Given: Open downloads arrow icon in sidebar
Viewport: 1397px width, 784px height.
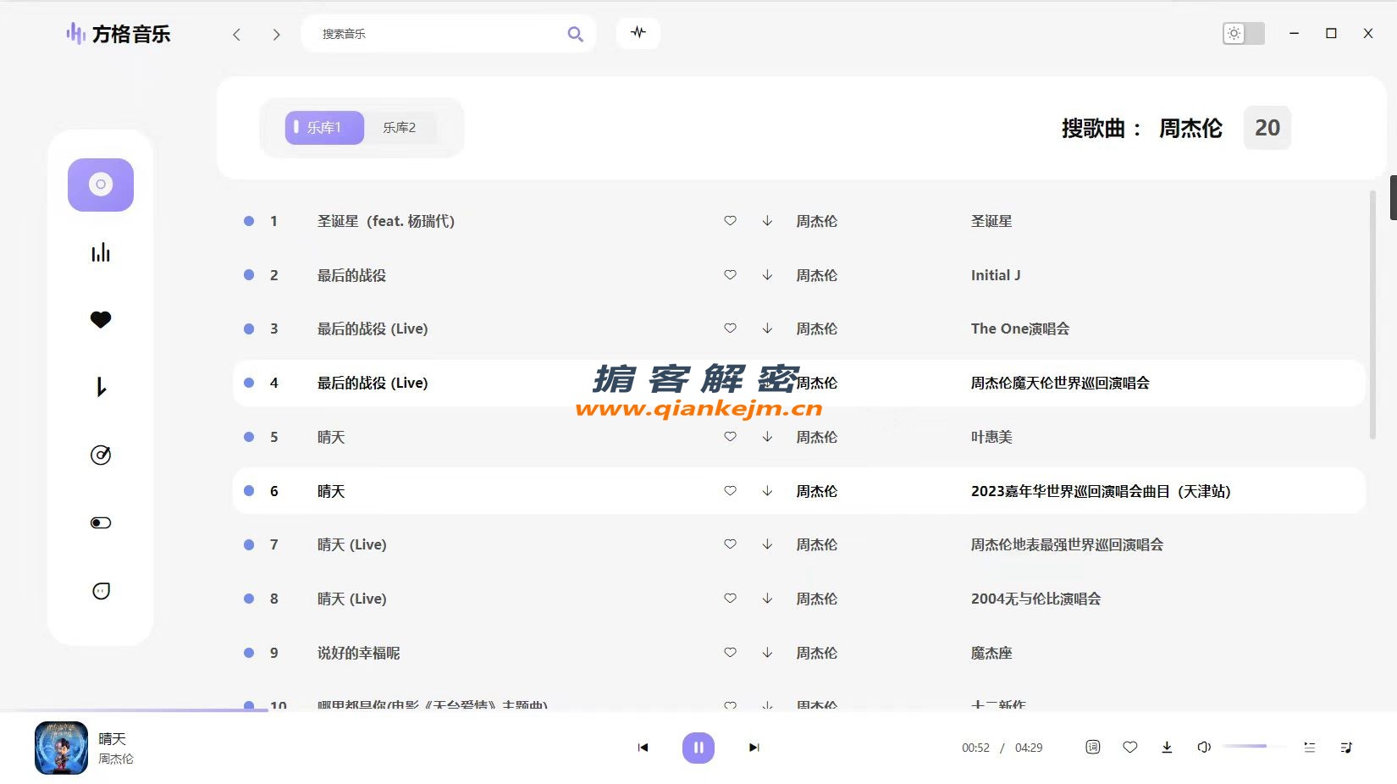Looking at the screenshot, I should tap(101, 387).
